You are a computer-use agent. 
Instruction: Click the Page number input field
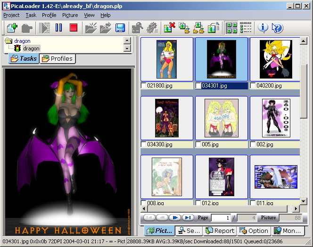click(x=222, y=218)
